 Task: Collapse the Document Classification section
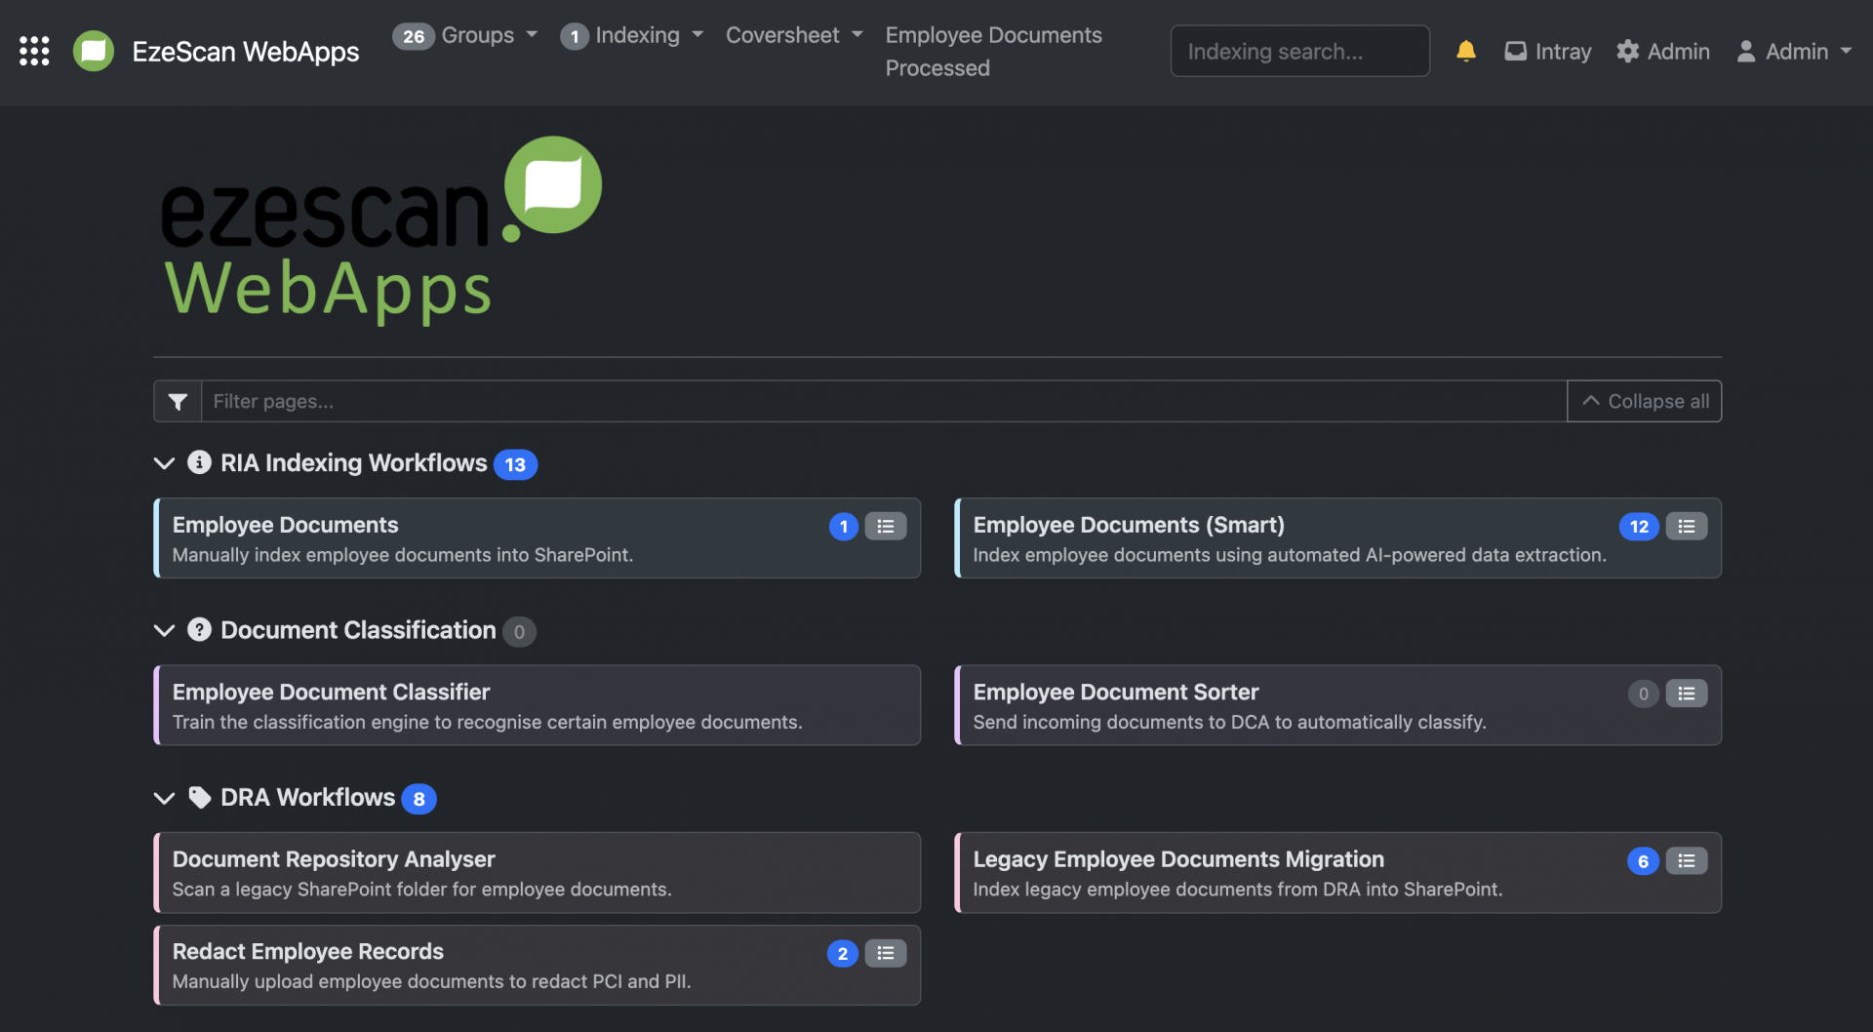(x=164, y=630)
